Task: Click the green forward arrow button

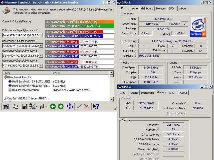Action: coord(61,106)
